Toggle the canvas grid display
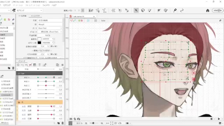The width and height of the screenshot is (224, 126). click(x=96, y=21)
